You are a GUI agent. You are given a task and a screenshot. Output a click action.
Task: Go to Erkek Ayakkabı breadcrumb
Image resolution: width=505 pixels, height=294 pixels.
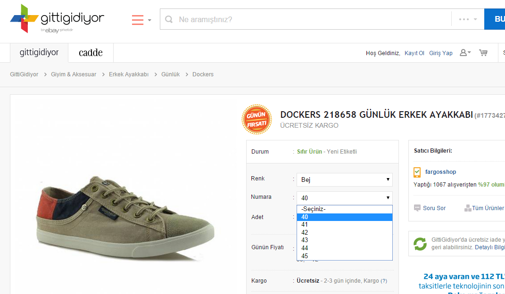point(129,74)
